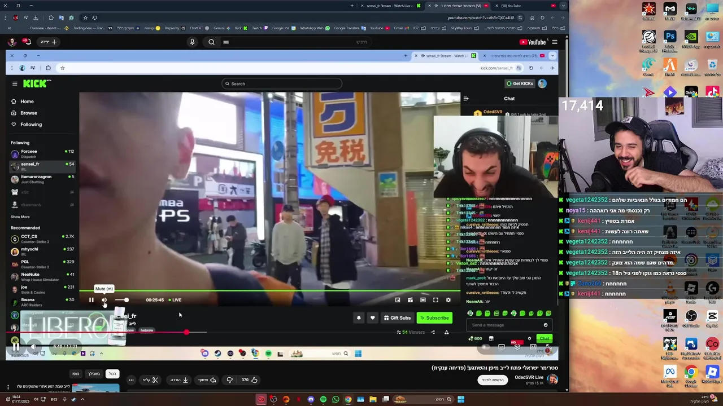Open the browser downloads icon
The image size is (723, 406).
[x=36, y=17]
